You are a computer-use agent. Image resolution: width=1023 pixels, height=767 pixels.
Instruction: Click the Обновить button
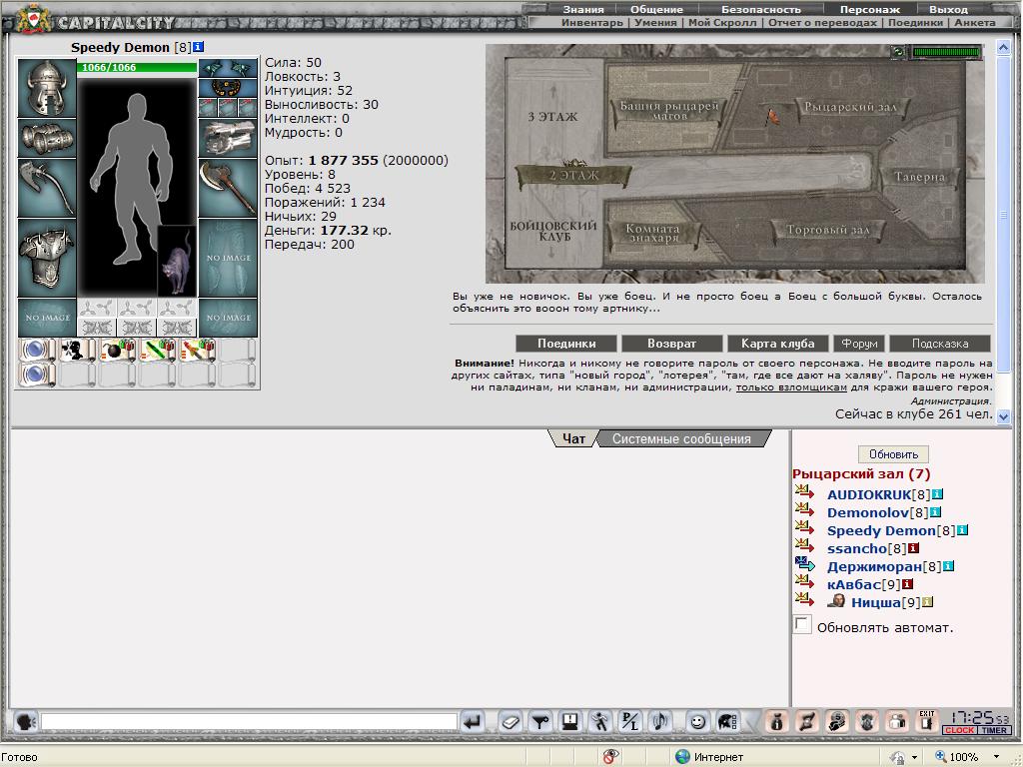point(893,454)
